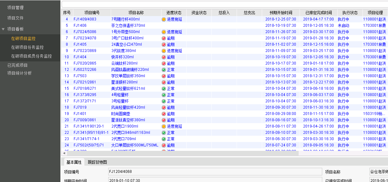
Task: Sort by the 项目编号 column header
Action: [x=92, y=13]
